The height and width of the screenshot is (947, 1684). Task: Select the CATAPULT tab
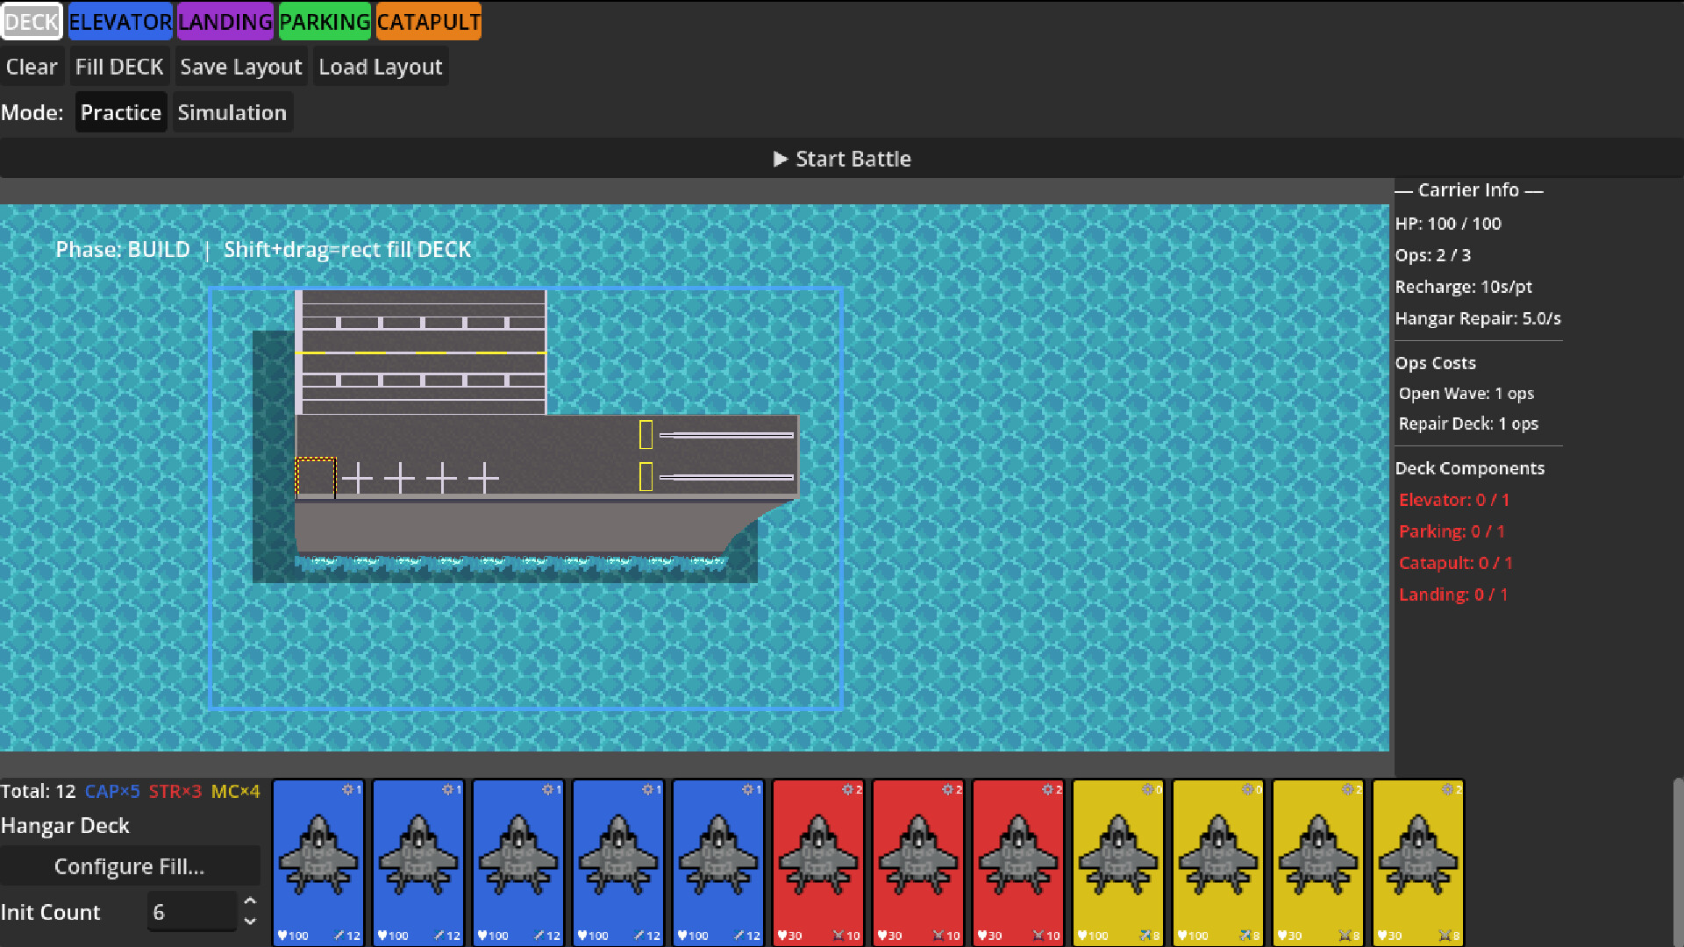point(428,22)
